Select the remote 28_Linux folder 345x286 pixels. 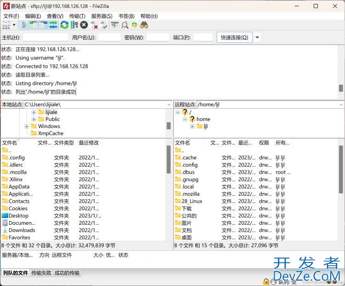point(192,201)
